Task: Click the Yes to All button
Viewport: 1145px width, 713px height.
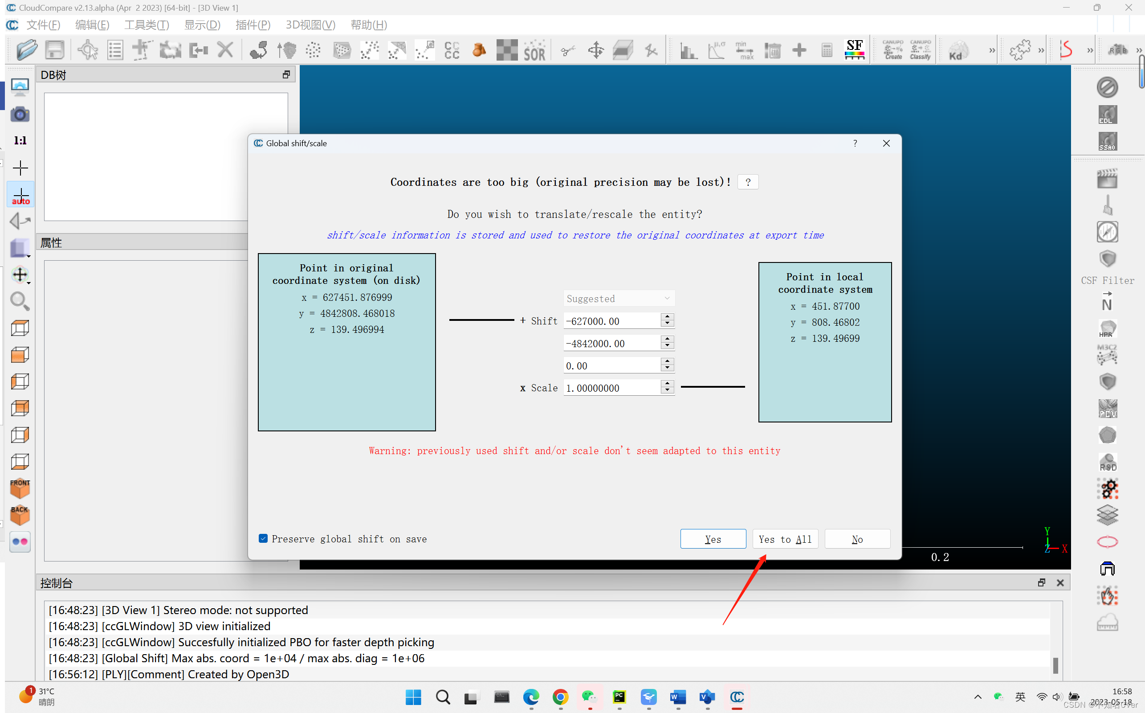Action: click(785, 539)
